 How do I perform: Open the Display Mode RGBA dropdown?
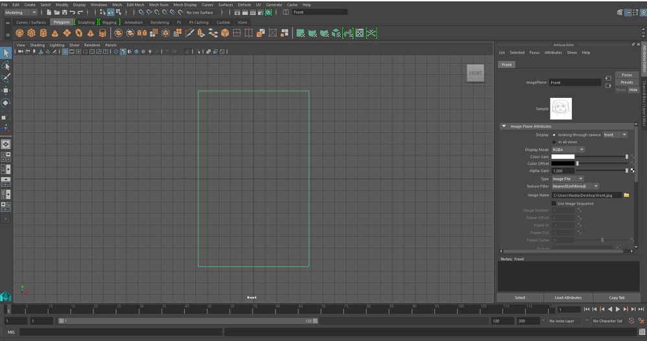coord(568,150)
